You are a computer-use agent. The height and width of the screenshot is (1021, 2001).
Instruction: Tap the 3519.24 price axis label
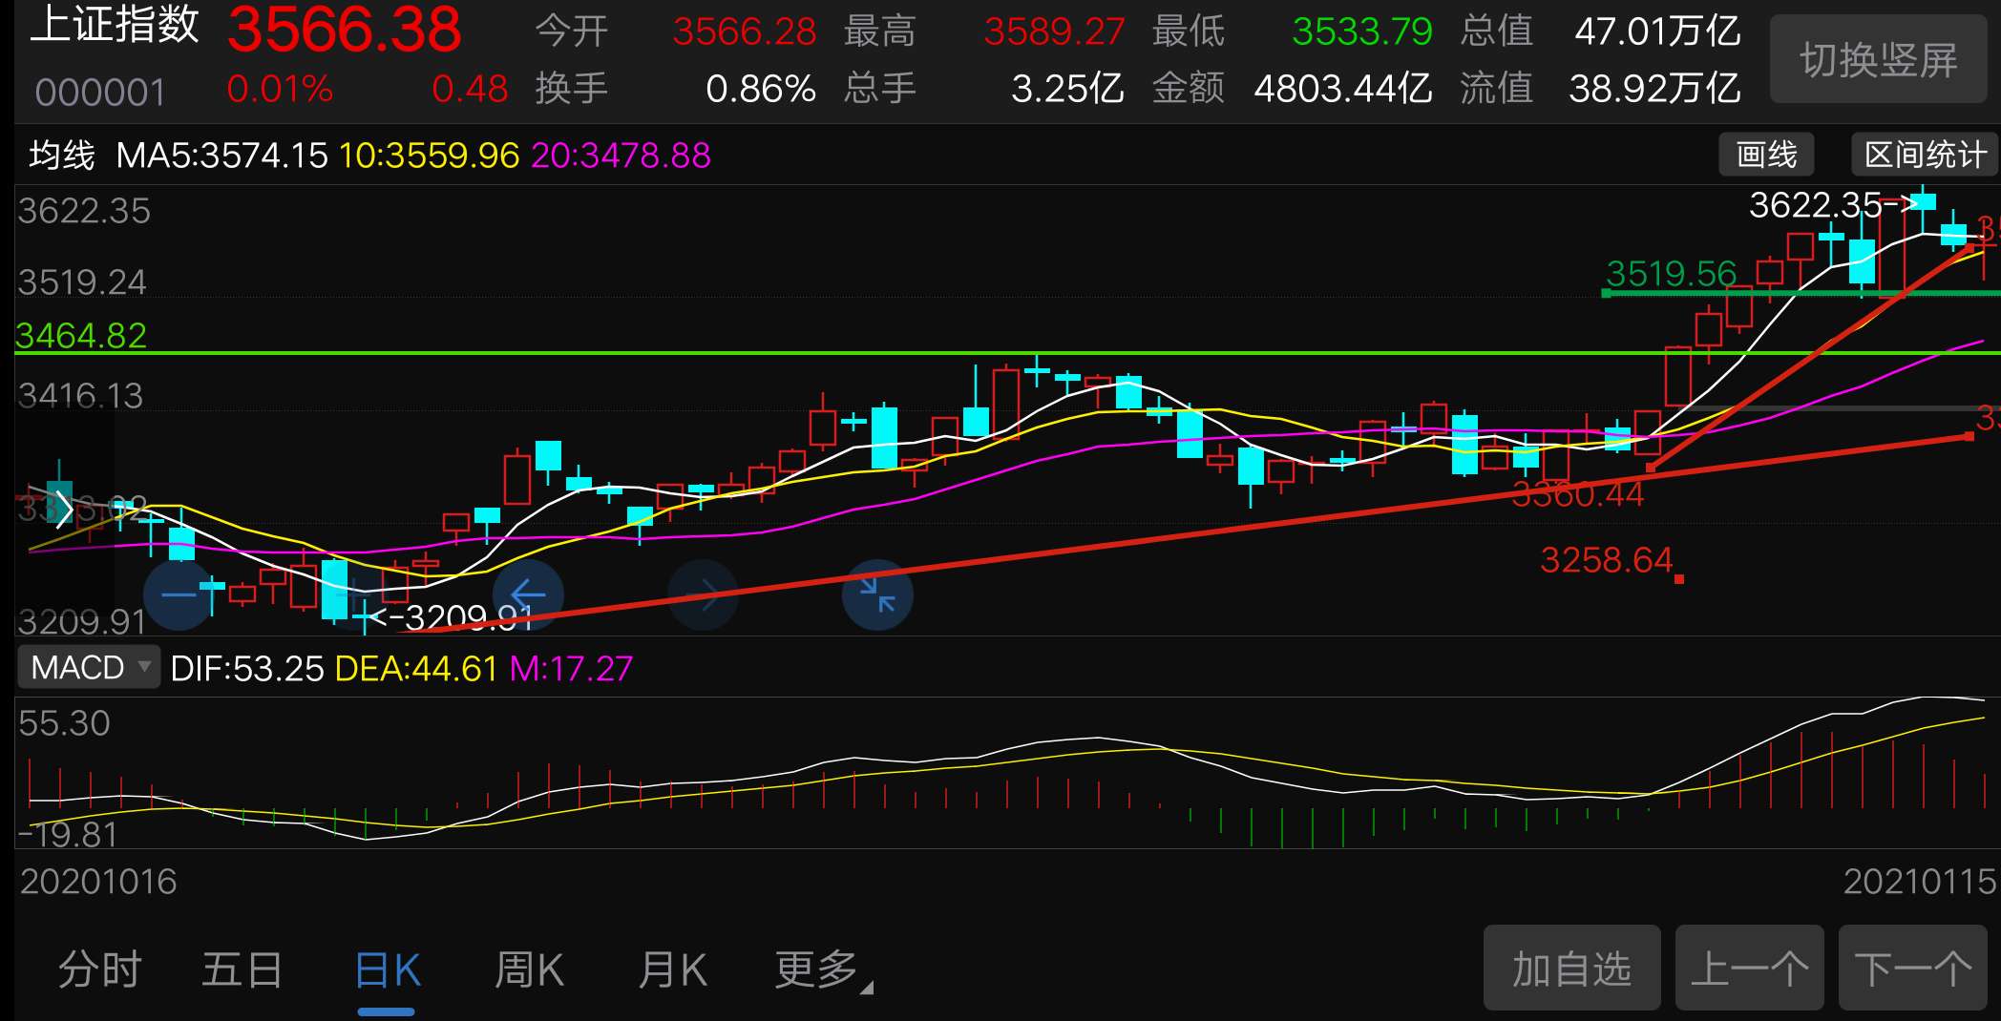click(82, 282)
